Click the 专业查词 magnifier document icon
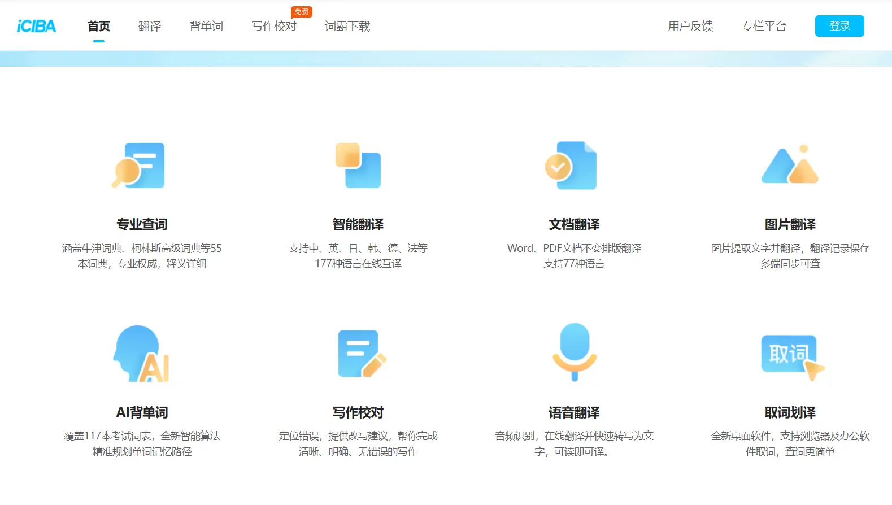892x505 pixels. (x=139, y=166)
